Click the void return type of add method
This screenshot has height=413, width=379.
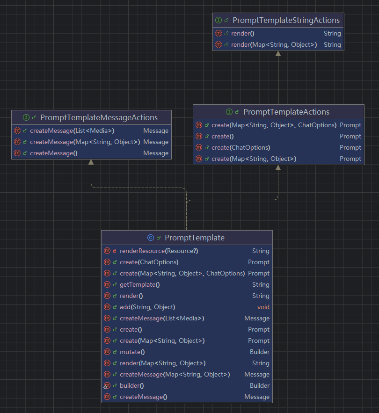(263, 307)
